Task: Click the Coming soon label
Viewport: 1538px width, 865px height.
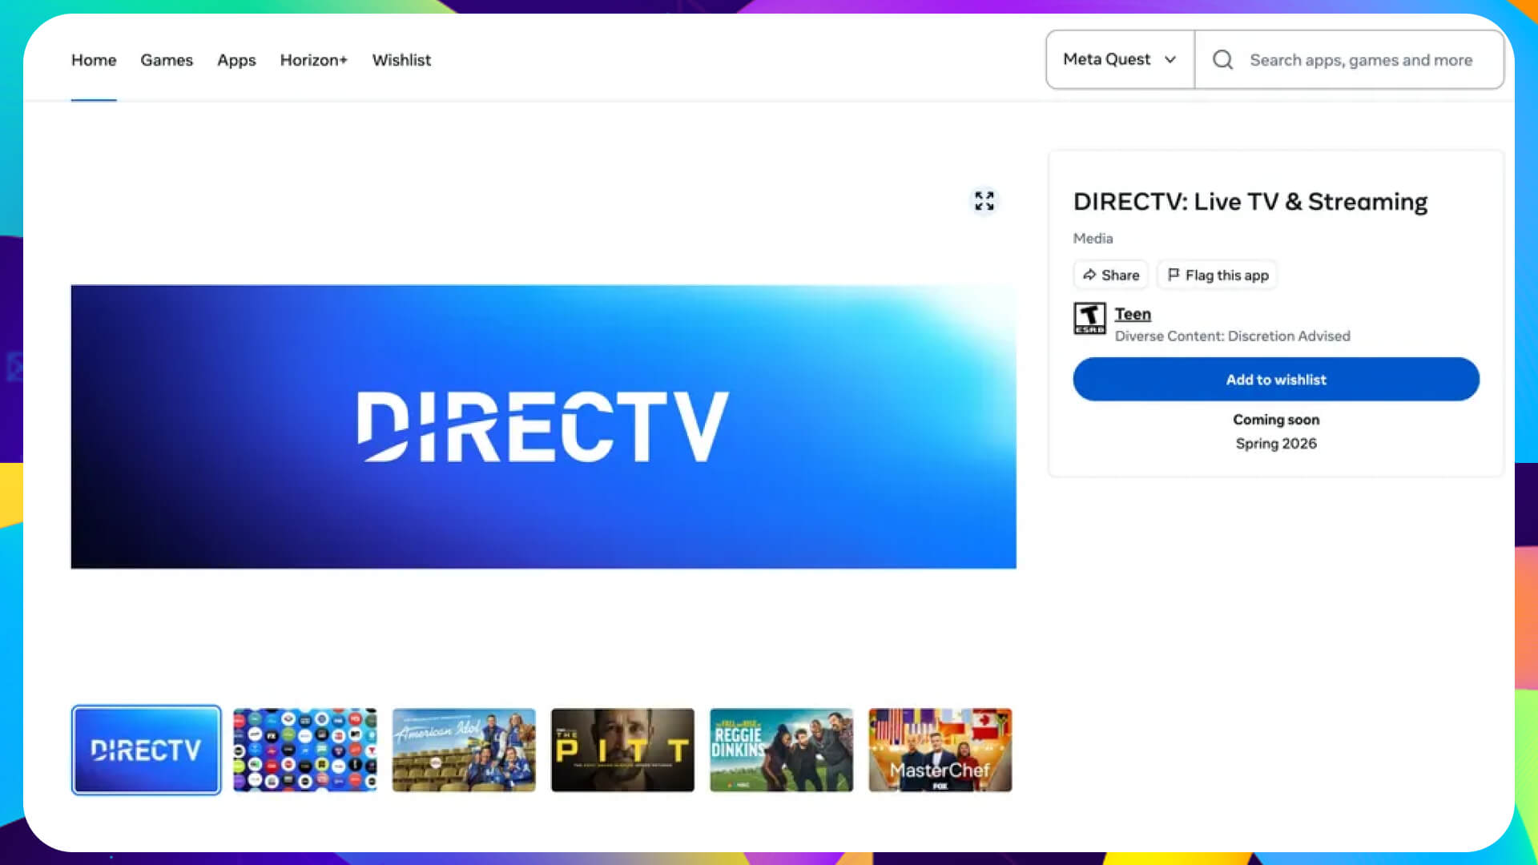Action: pos(1276,420)
